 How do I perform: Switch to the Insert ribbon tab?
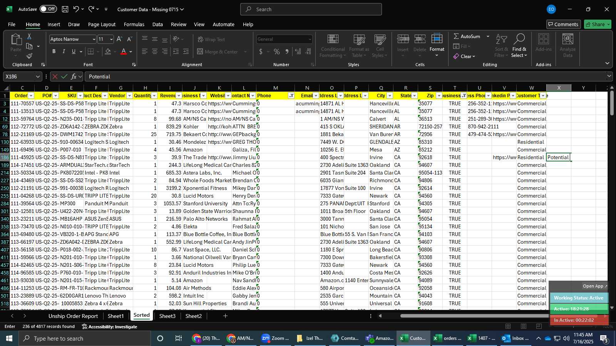54,24
